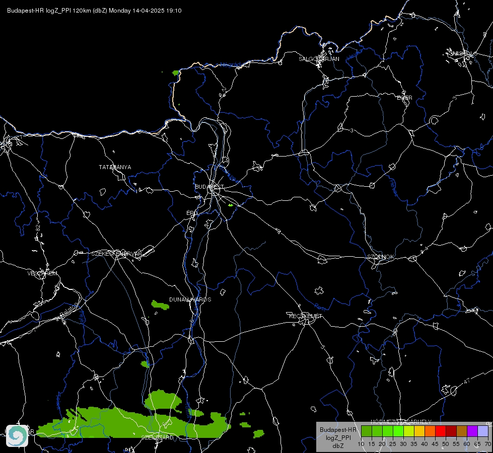
Task: Select the 30-35 dBZ yellow-green swatch
Action: [409, 431]
